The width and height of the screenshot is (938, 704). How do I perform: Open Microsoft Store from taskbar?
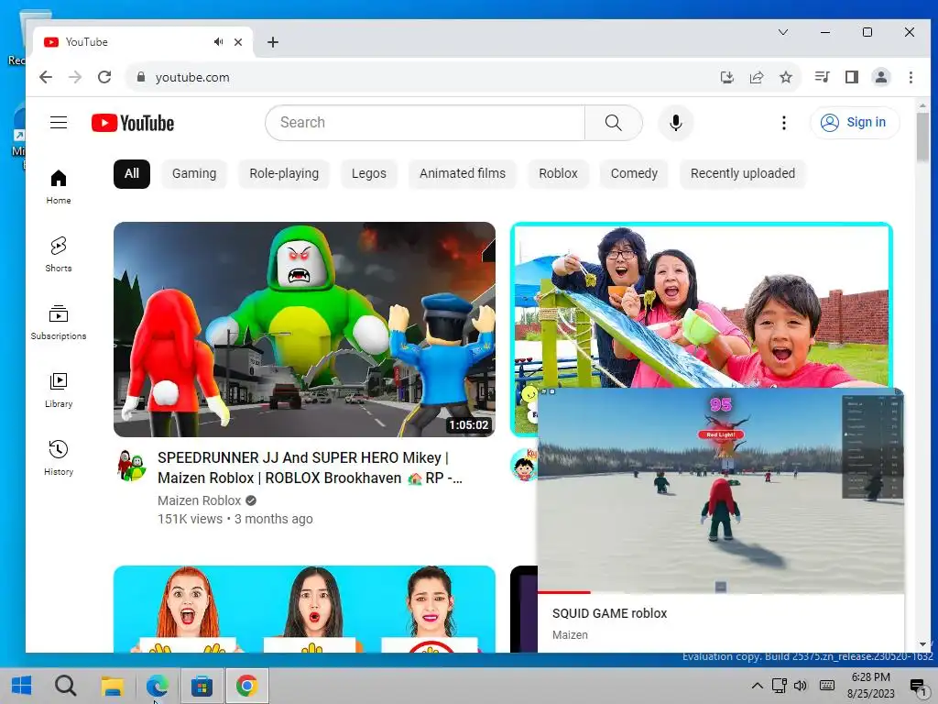click(x=202, y=686)
